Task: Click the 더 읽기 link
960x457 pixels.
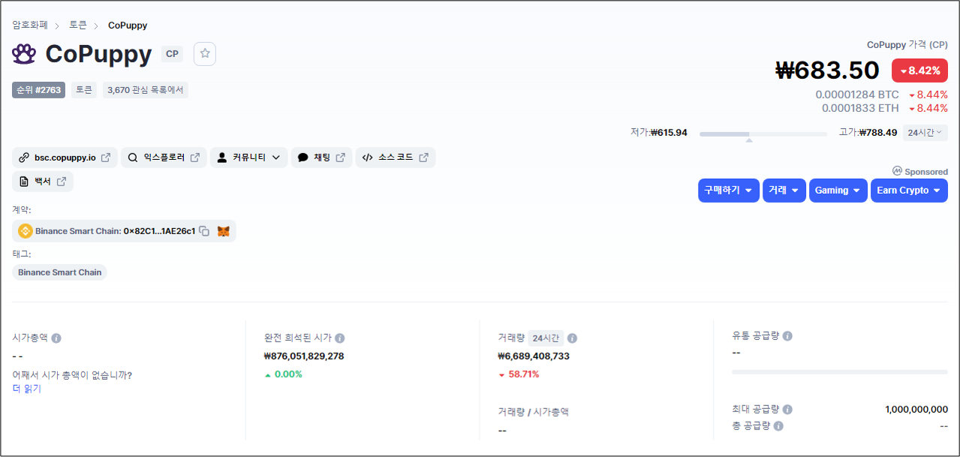Action: [27, 389]
